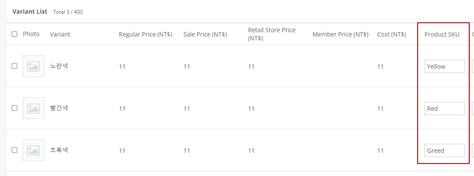Tick the checkbox for the 초록색 variant row
474x176 pixels.
15,150
